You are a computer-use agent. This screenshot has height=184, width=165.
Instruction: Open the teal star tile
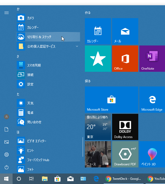[x=98, y=59]
